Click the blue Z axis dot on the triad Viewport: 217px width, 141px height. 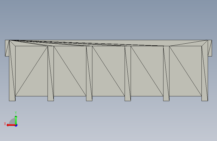[x=16, y=125]
